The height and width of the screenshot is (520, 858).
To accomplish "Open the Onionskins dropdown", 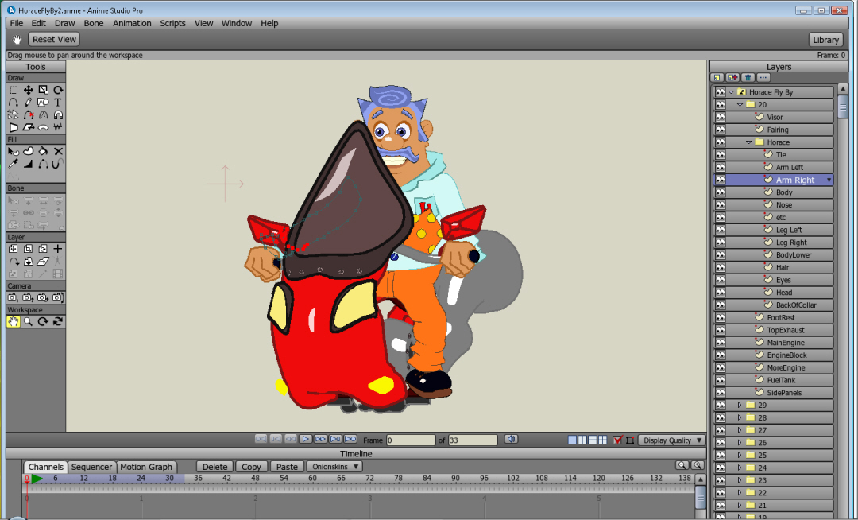I will (334, 466).
